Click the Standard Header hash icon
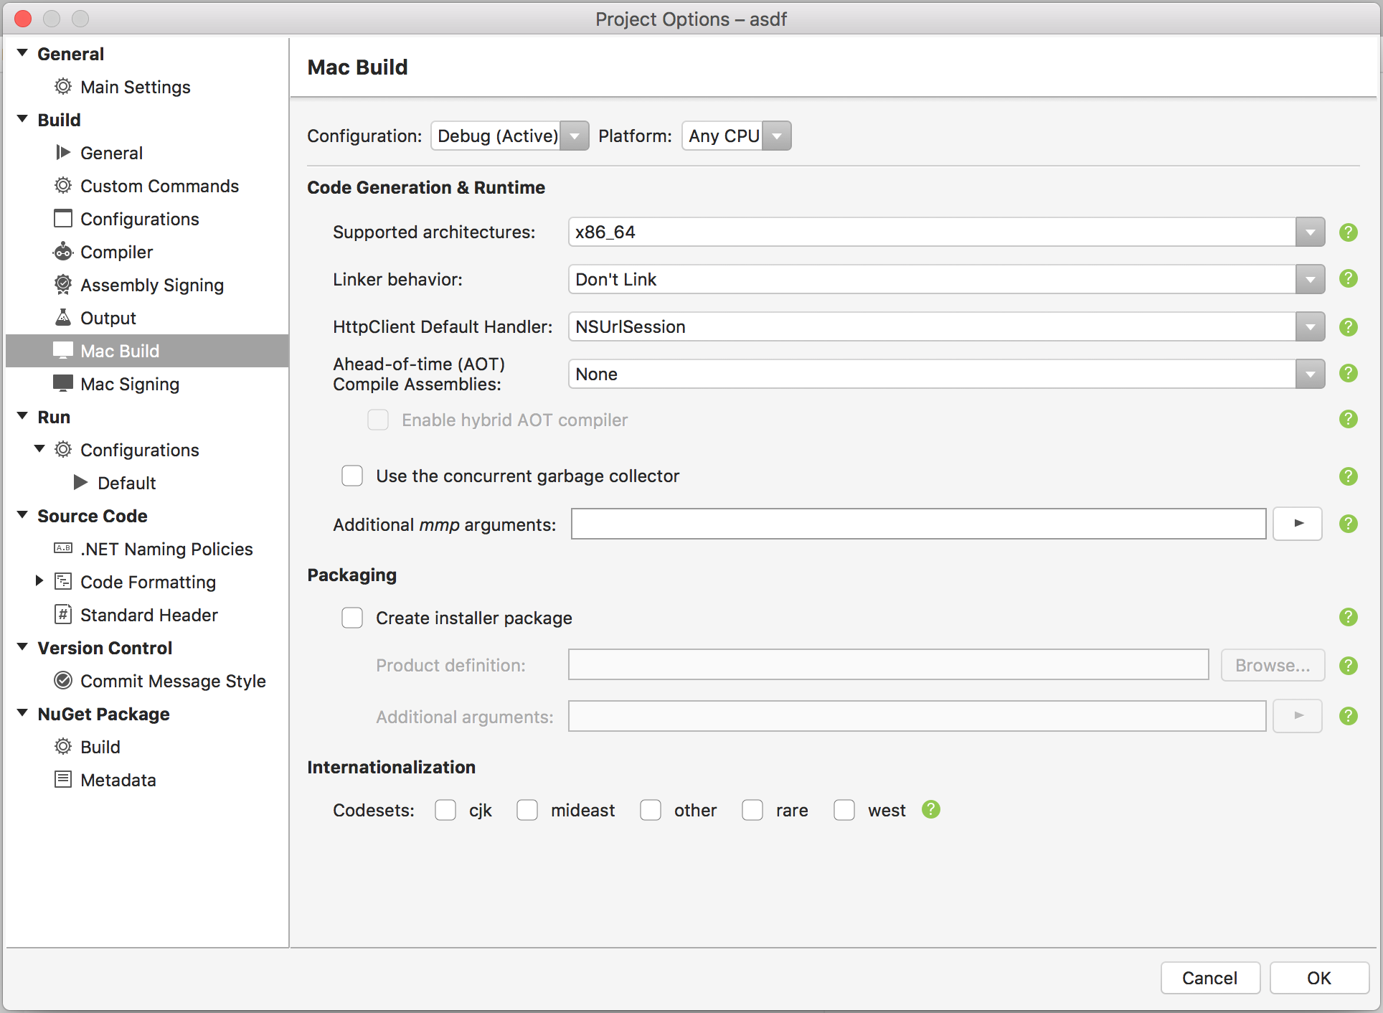This screenshot has height=1013, width=1383. (x=63, y=615)
